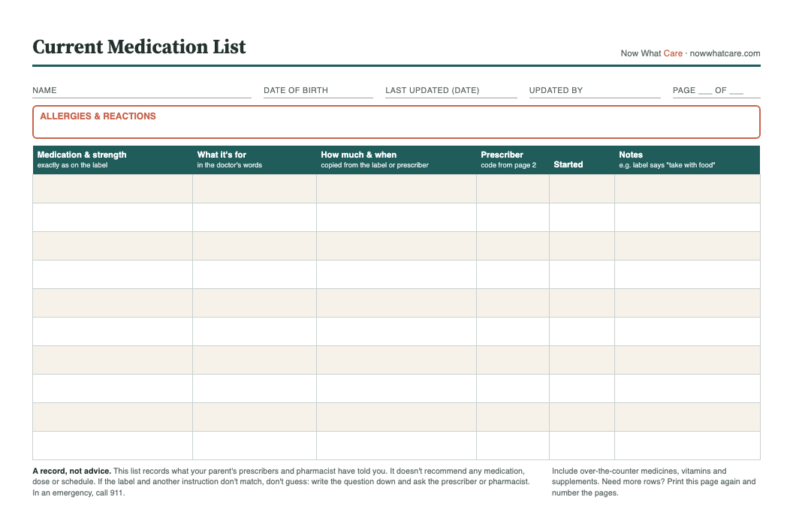Click the 'take with food' example note
The width and height of the screenshot is (793, 518).
coord(667,165)
